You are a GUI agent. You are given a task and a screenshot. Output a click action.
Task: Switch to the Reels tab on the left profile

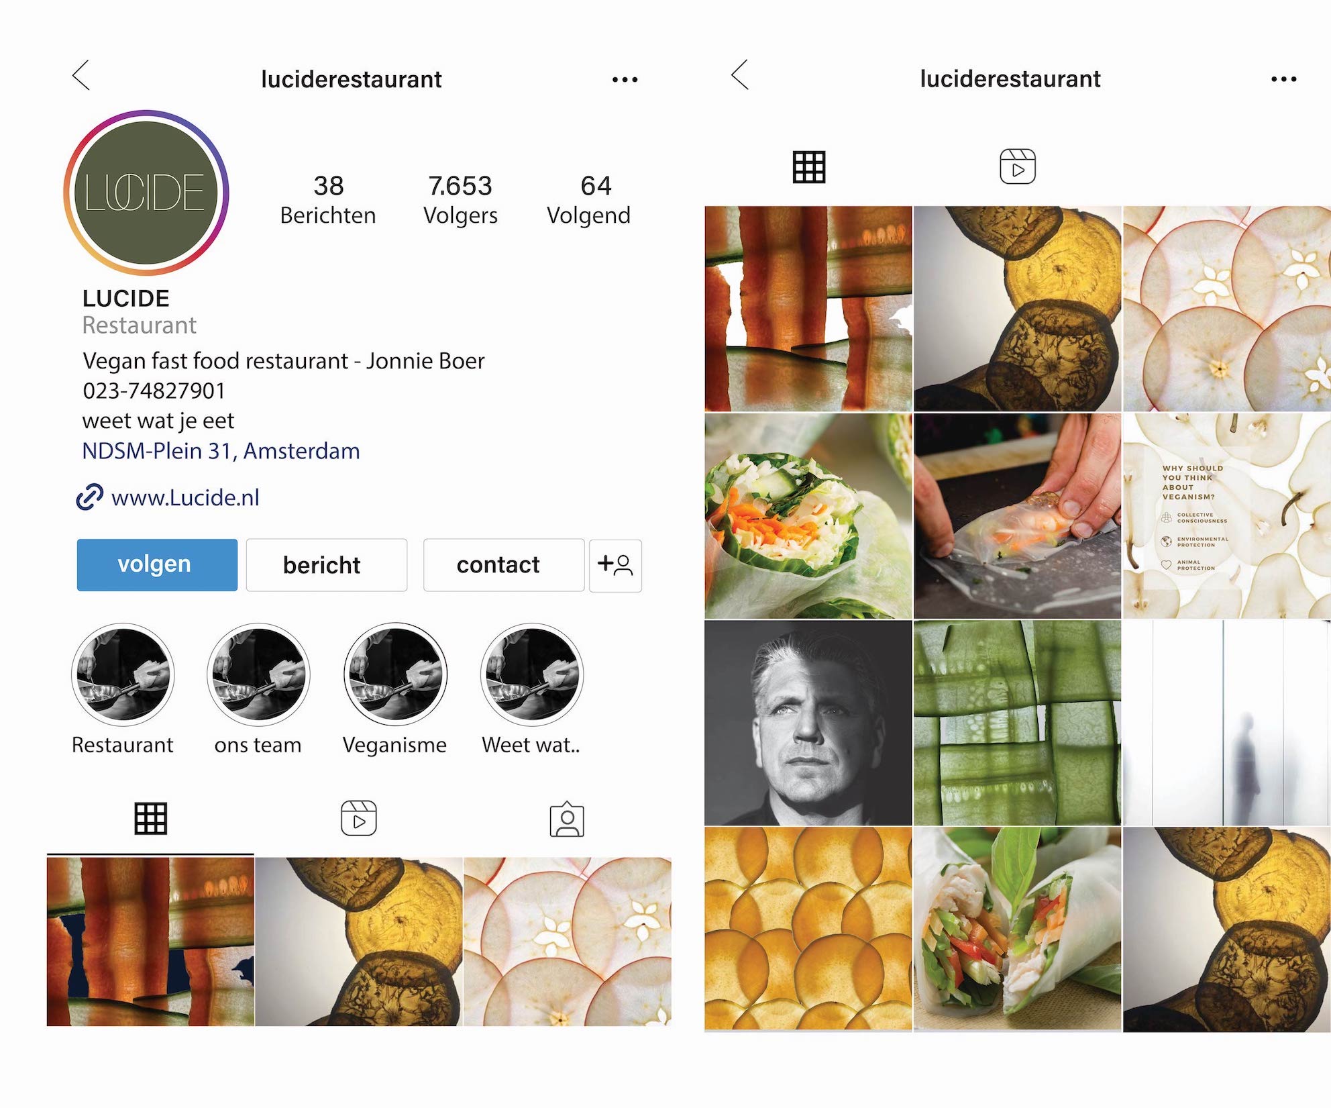359,818
